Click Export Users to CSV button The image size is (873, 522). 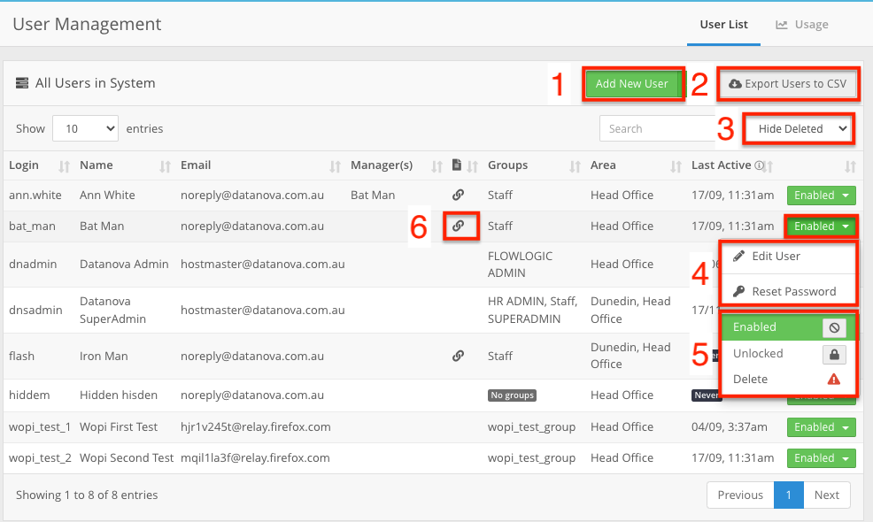tap(788, 84)
